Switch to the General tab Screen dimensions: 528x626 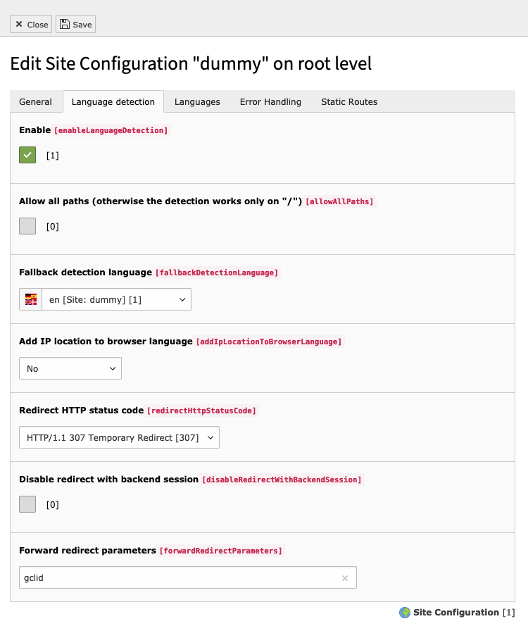coord(35,102)
